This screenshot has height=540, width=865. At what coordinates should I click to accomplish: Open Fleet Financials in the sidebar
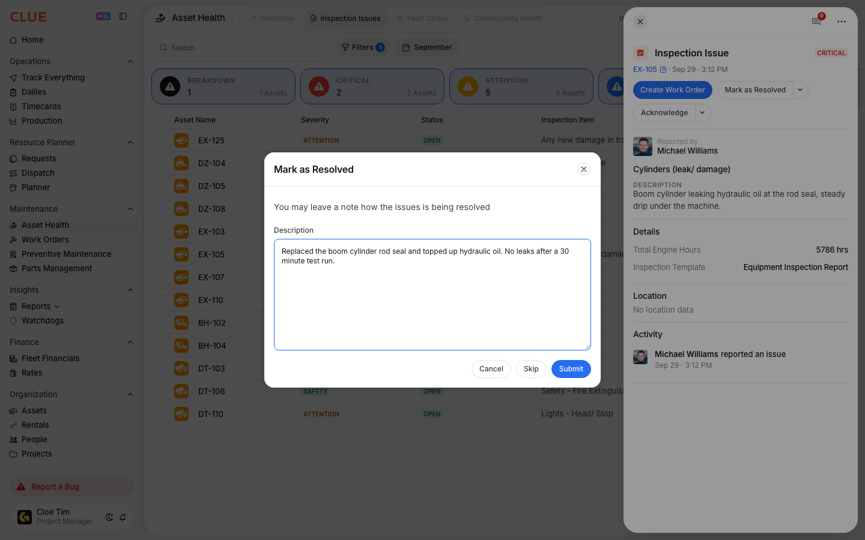click(x=50, y=359)
